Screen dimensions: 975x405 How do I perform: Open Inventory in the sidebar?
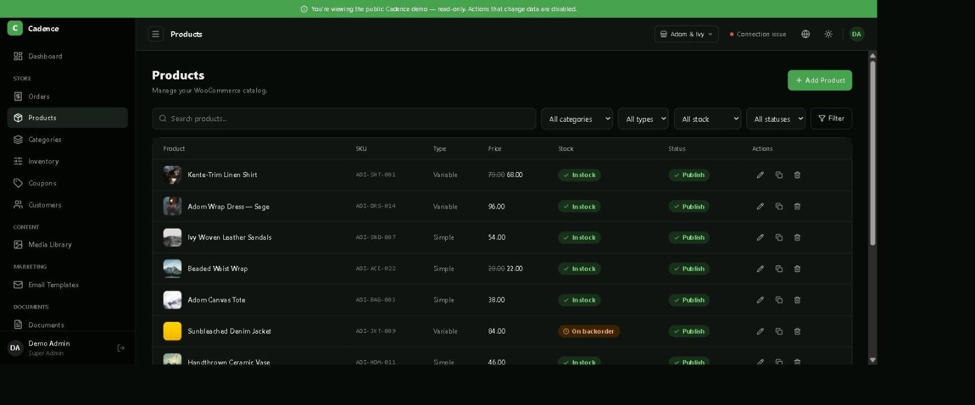point(67,162)
